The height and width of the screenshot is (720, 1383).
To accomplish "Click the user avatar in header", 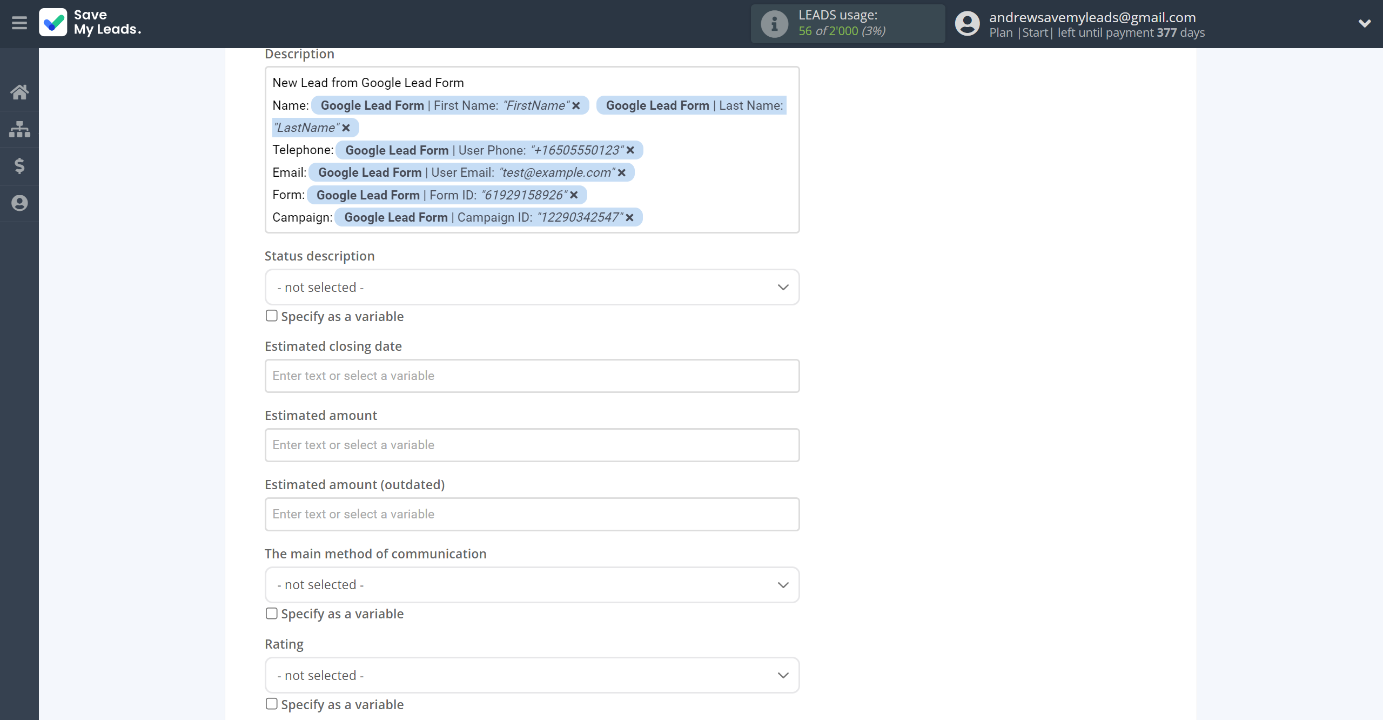I will click(x=967, y=24).
